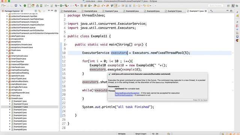240x135 pixels.
Task: Select Example11.java in Package Explorer
Action: pyautogui.click(x=21, y=107)
